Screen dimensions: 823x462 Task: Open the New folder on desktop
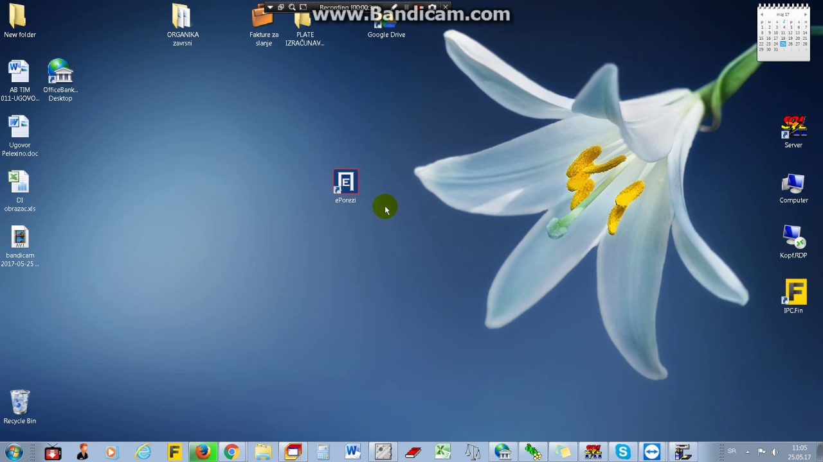coord(19,21)
